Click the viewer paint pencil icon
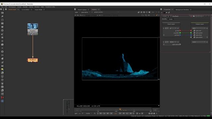The height and width of the screenshot is (119, 212). click(x=157, y=15)
